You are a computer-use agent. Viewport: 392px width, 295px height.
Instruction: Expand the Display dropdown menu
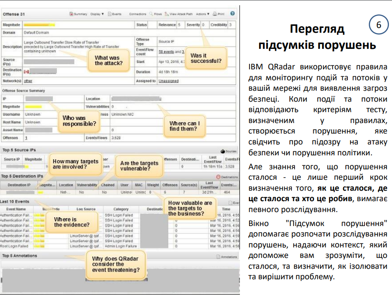pyautogui.click(x=97, y=14)
